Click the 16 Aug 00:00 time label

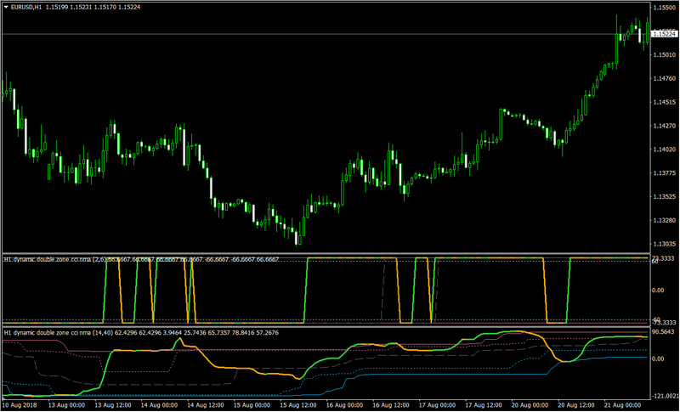[347, 406]
